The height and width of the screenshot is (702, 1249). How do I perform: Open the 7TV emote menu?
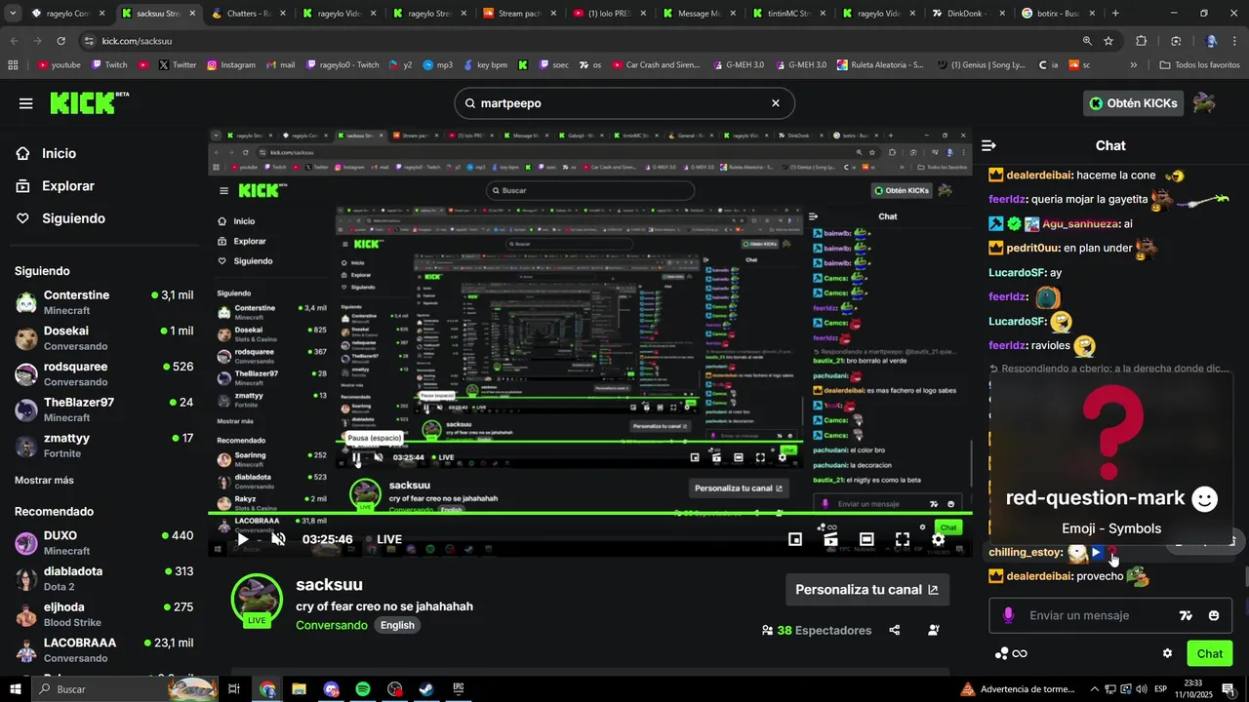pos(1186,615)
